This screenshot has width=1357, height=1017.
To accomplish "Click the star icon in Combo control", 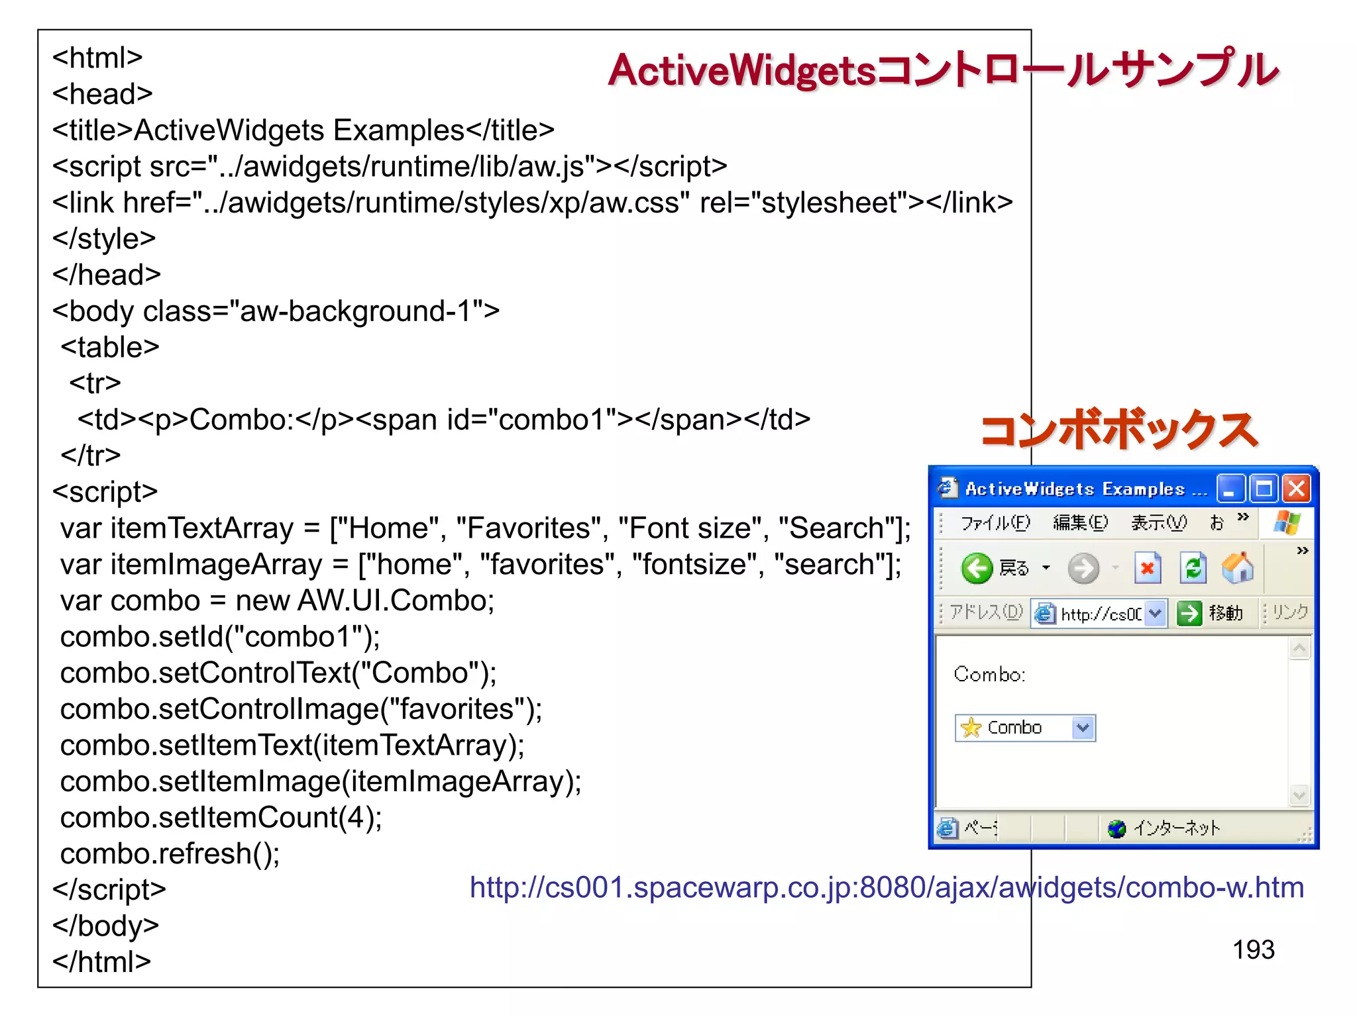I will (x=971, y=728).
